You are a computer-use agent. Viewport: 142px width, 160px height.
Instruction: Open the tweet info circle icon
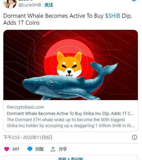(x=135, y=137)
